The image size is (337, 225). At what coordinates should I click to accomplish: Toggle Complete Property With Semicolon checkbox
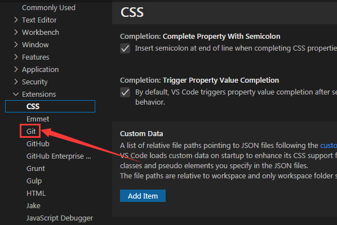(x=125, y=48)
